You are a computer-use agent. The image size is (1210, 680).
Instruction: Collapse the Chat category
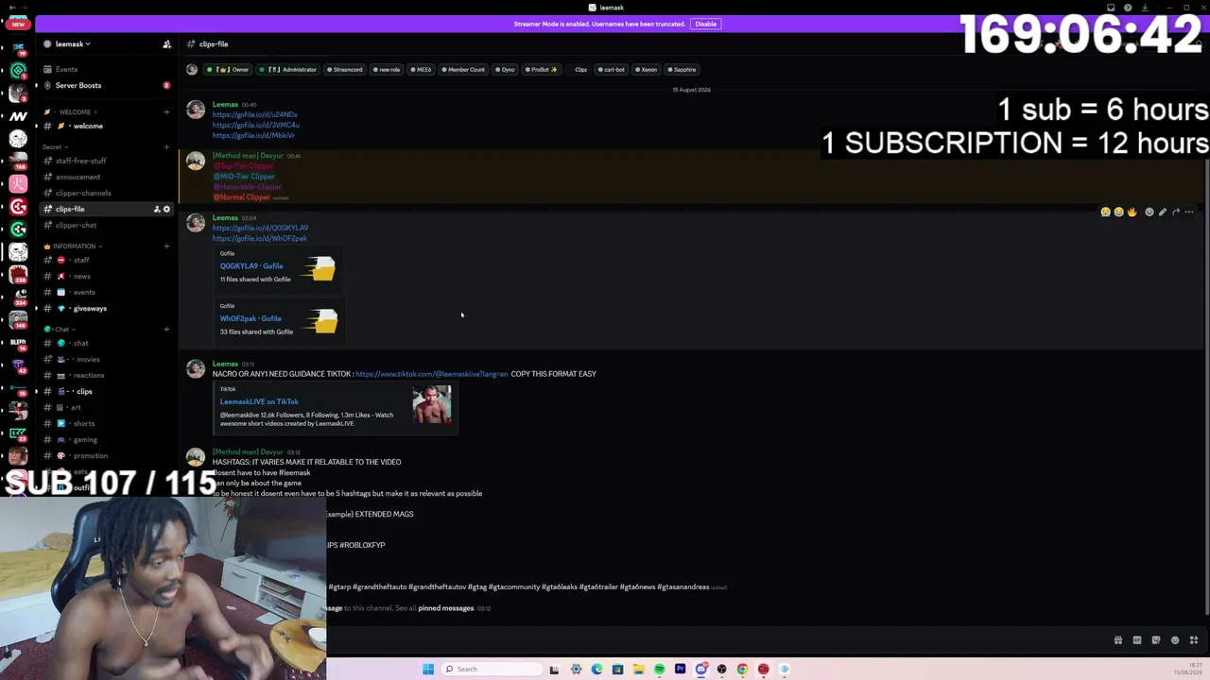59,329
